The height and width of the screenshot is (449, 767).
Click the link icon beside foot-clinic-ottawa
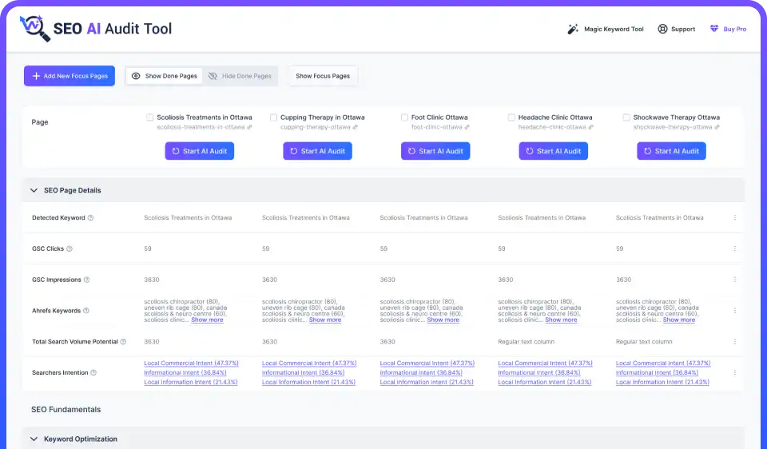467,127
